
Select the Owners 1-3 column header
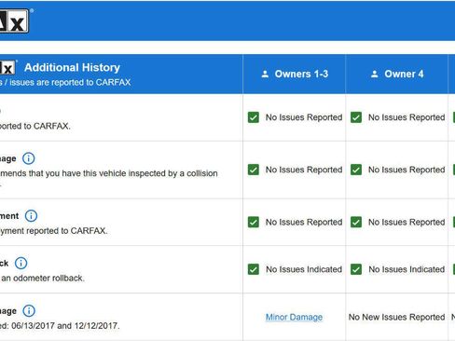[x=294, y=74]
